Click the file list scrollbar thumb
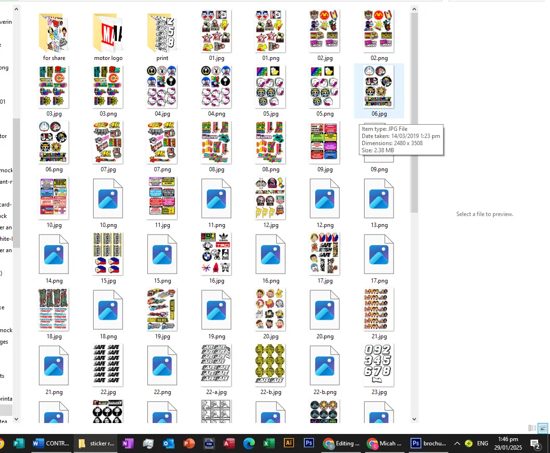This screenshot has height=453, width=550. point(414,113)
